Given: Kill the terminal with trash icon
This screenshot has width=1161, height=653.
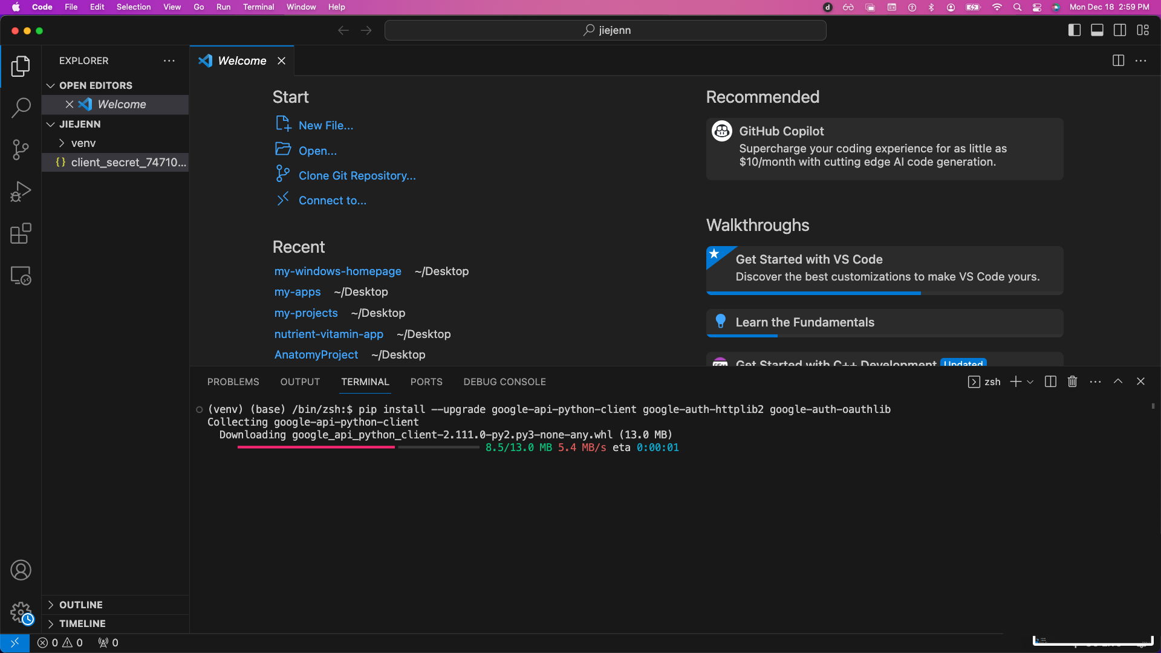Looking at the screenshot, I should coord(1073,382).
